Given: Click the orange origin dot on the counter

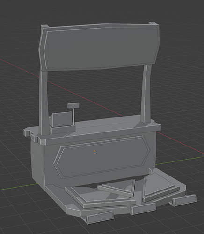Looking at the screenshot, I should tap(95, 151).
